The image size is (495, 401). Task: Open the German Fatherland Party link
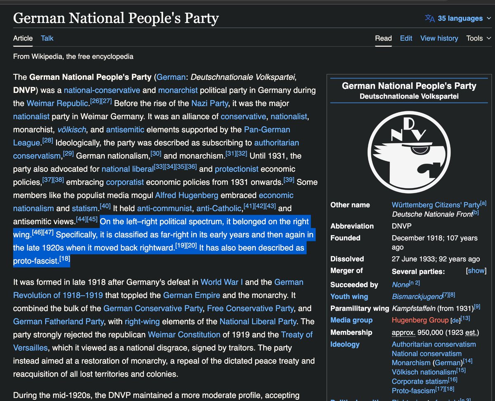click(59, 321)
